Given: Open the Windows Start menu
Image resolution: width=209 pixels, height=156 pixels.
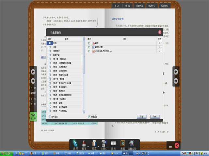Looking at the screenshot, I should pyautogui.click(x=7, y=153).
